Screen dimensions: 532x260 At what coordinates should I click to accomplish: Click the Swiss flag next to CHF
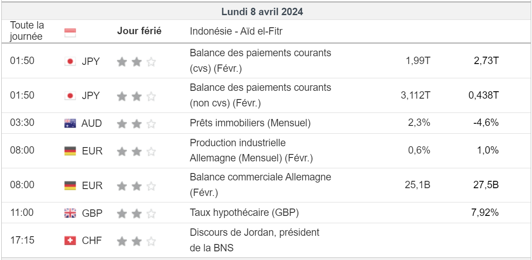tap(70, 241)
